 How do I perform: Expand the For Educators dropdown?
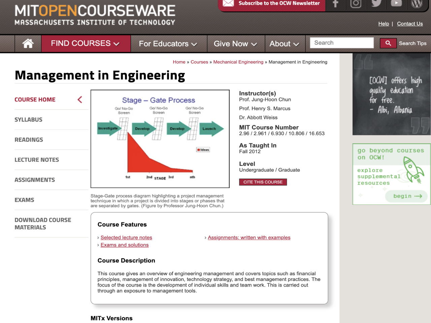(168, 44)
